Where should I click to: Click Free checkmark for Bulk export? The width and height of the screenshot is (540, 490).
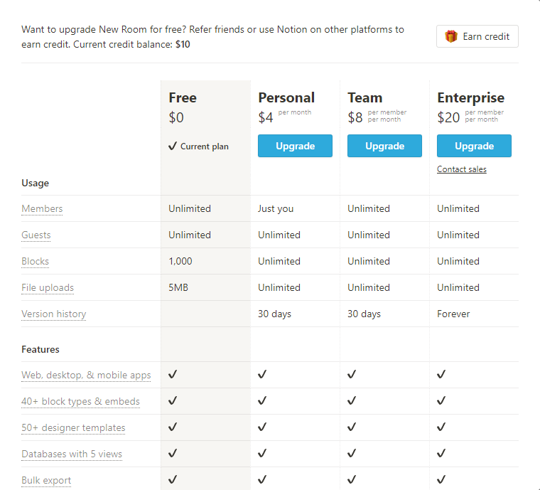tap(173, 479)
